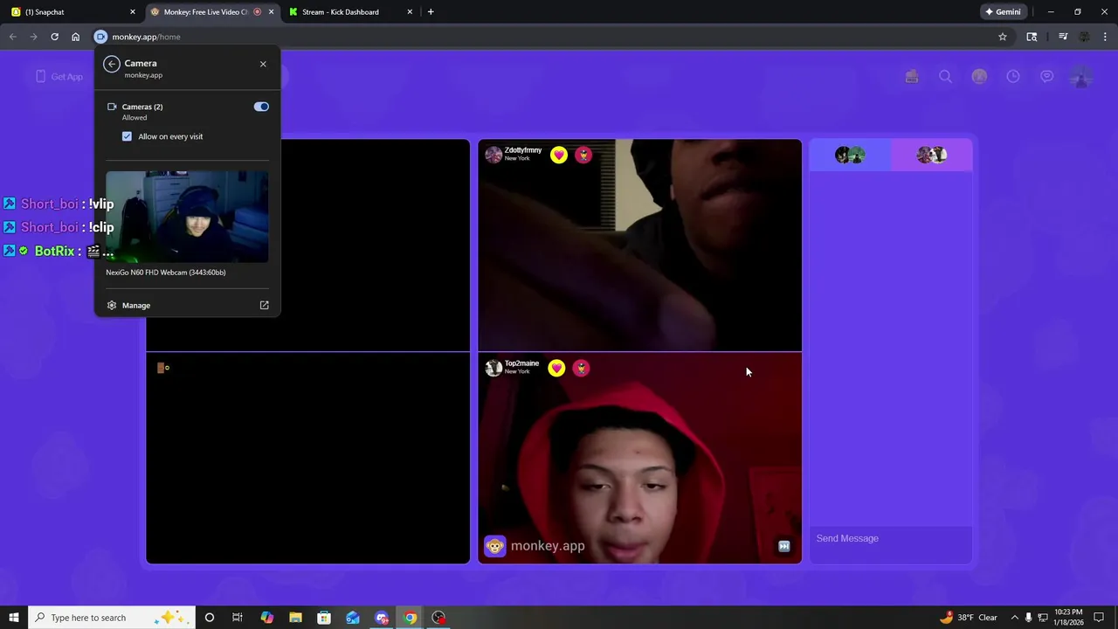
Task: Open the media controls toolbar icon
Action: [x=1063, y=37]
